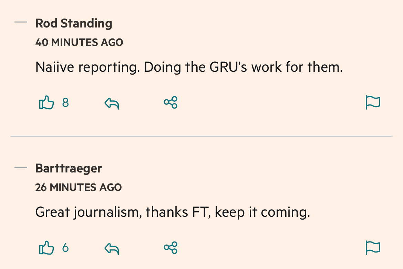Image resolution: width=403 pixels, height=269 pixels.
Task: Open Rod Standing's user profile name
Action: pyautogui.click(x=74, y=23)
